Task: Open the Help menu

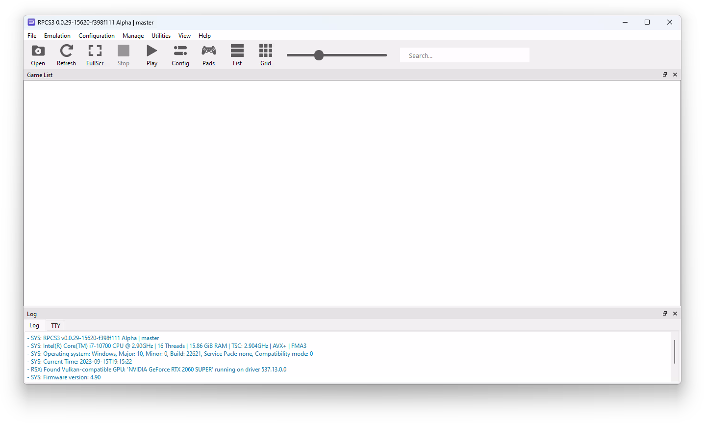Action: 204,36
